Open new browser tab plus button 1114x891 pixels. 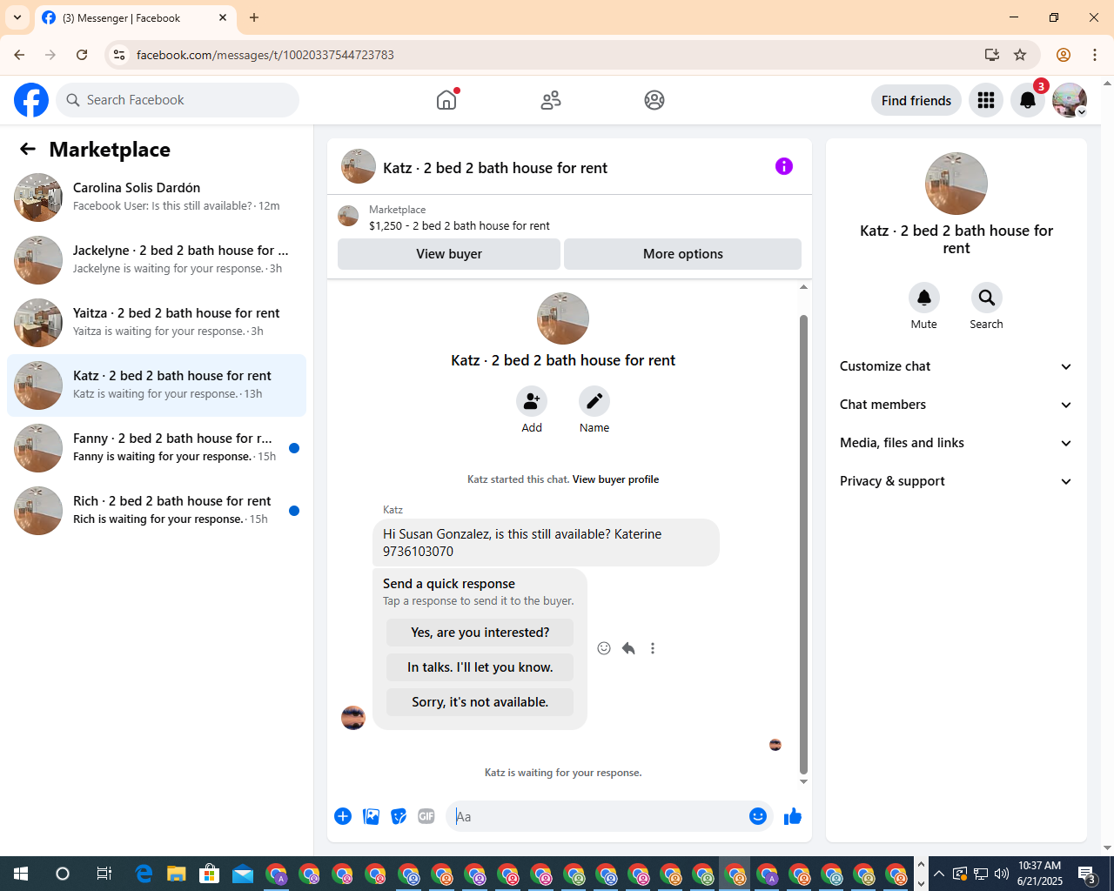[254, 17]
